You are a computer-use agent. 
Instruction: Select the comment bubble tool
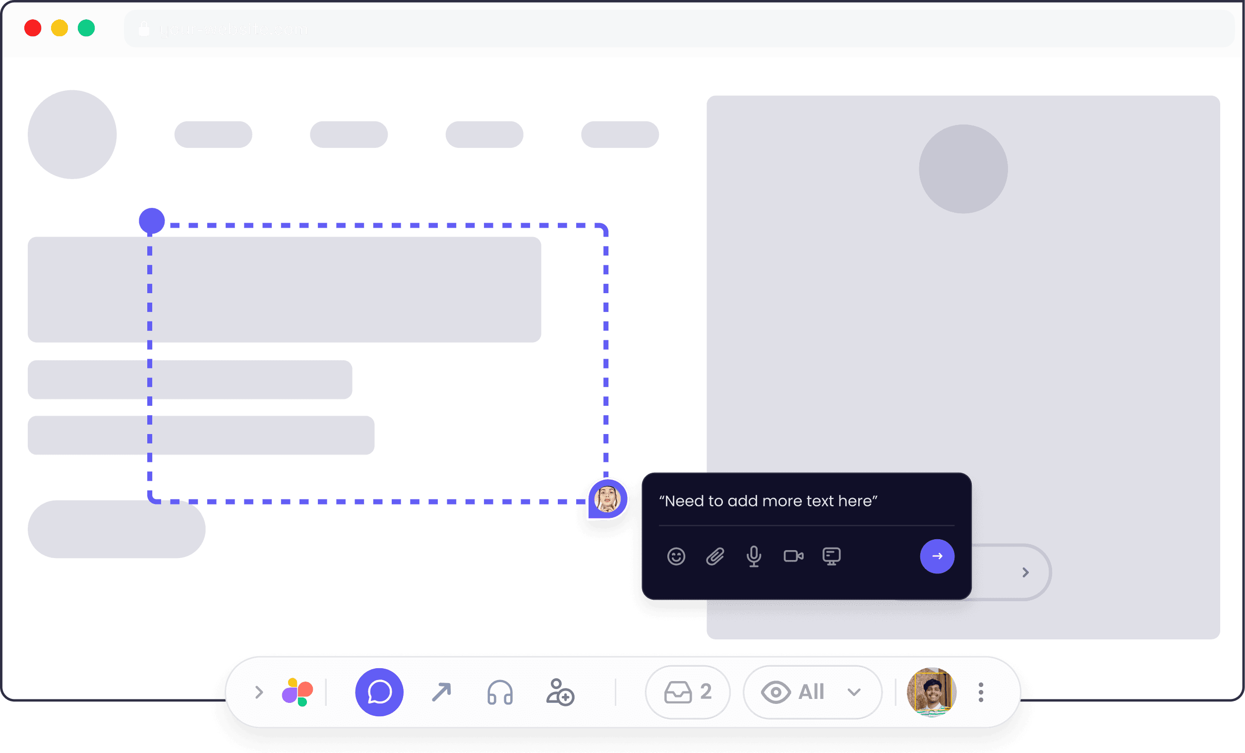point(379,693)
